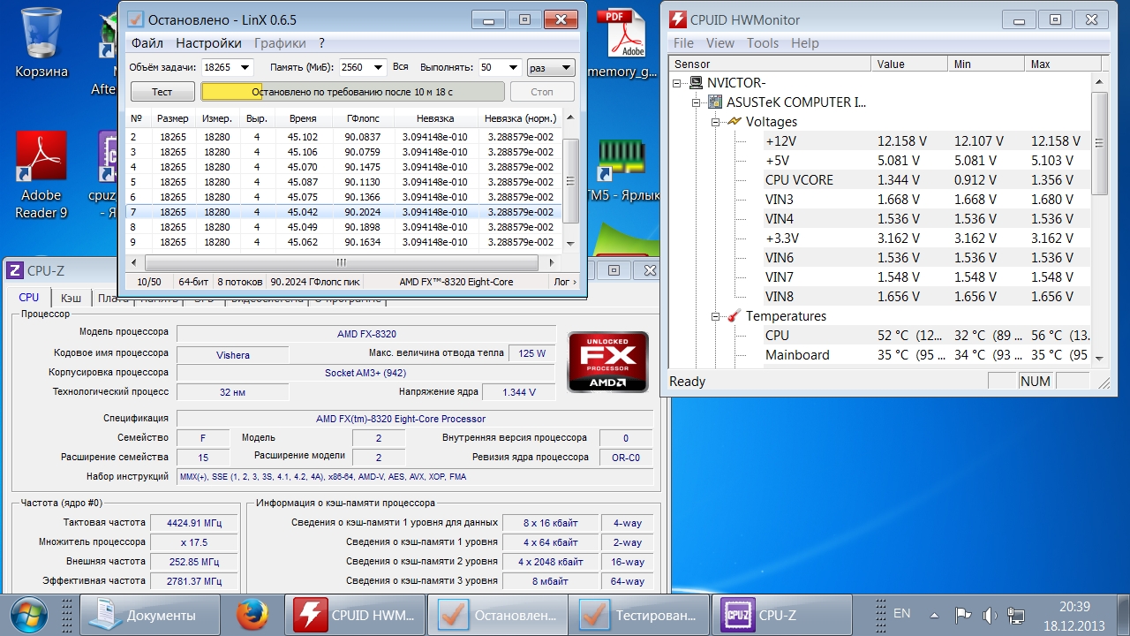The image size is (1130, 636).
Task: Click the HWMonitor title bar lightning icon
Action: 678,19
